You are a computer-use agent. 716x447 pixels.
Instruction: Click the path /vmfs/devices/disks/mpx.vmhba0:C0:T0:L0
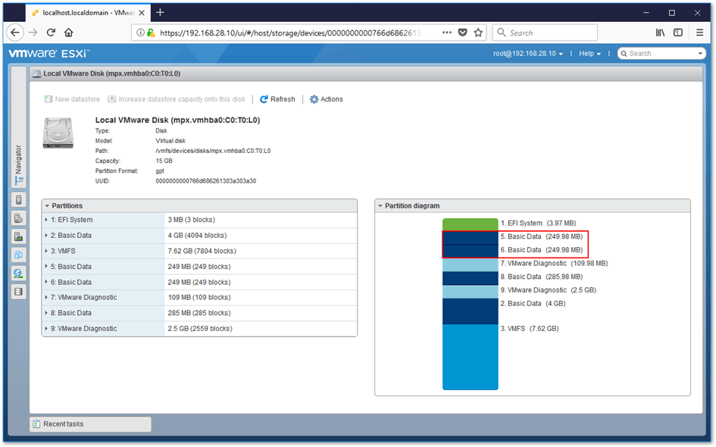point(213,151)
